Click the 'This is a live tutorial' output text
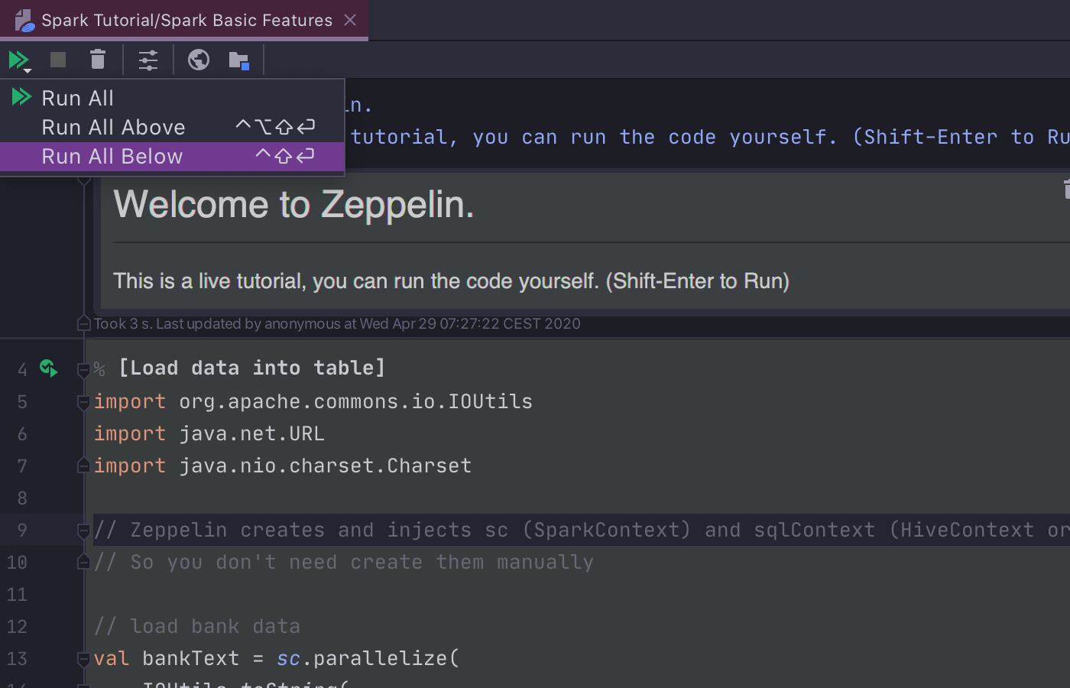 [451, 281]
